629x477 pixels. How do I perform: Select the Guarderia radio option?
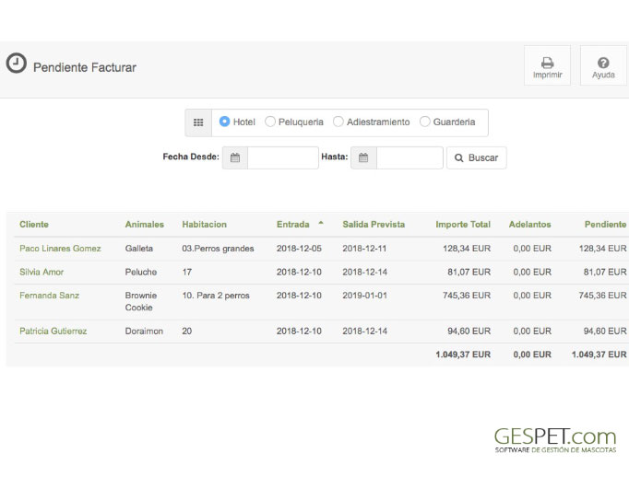click(x=425, y=122)
